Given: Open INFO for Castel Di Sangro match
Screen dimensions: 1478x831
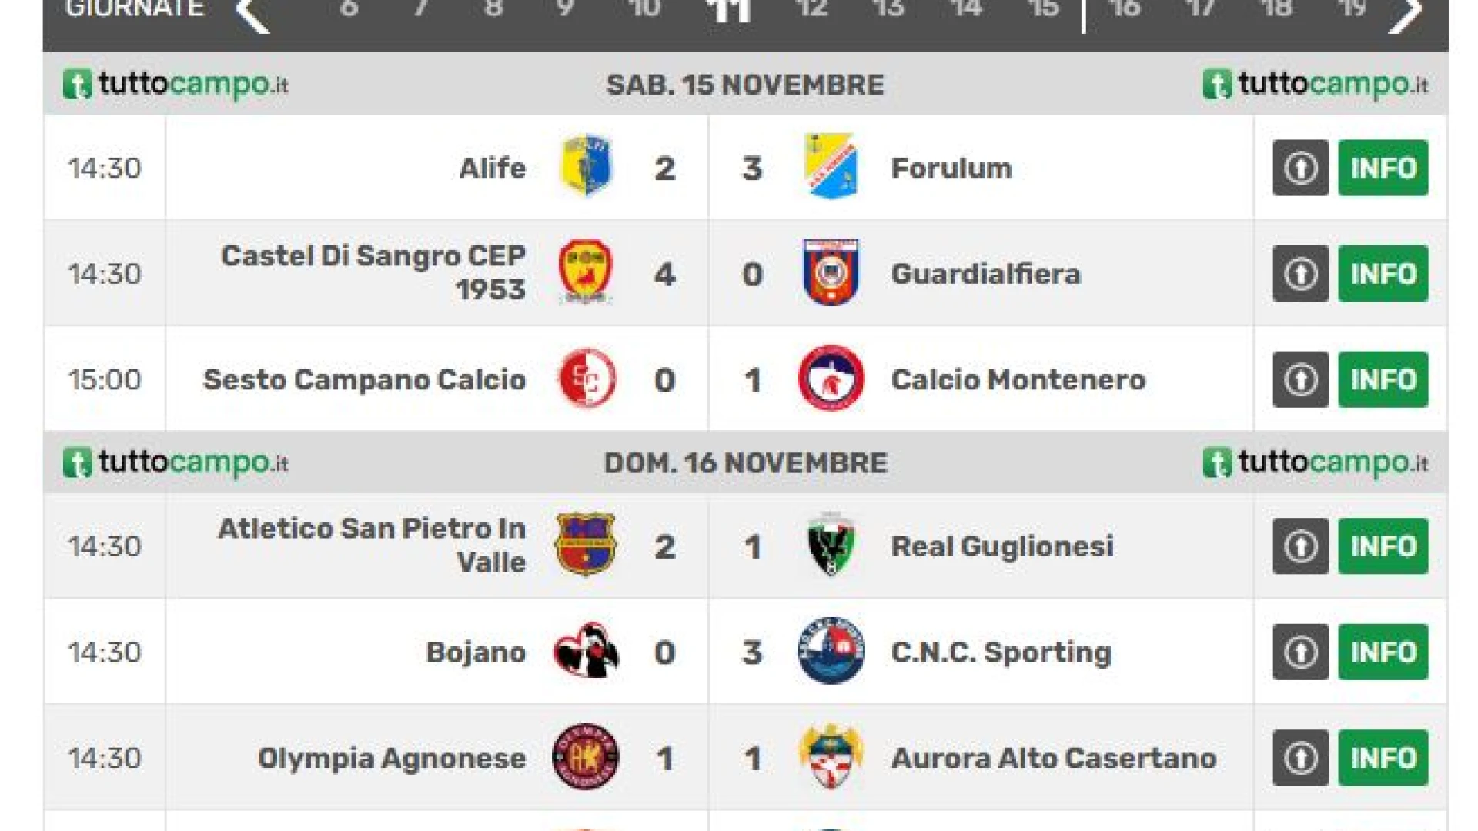Looking at the screenshot, I should pyautogui.click(x=1383, y=274).
